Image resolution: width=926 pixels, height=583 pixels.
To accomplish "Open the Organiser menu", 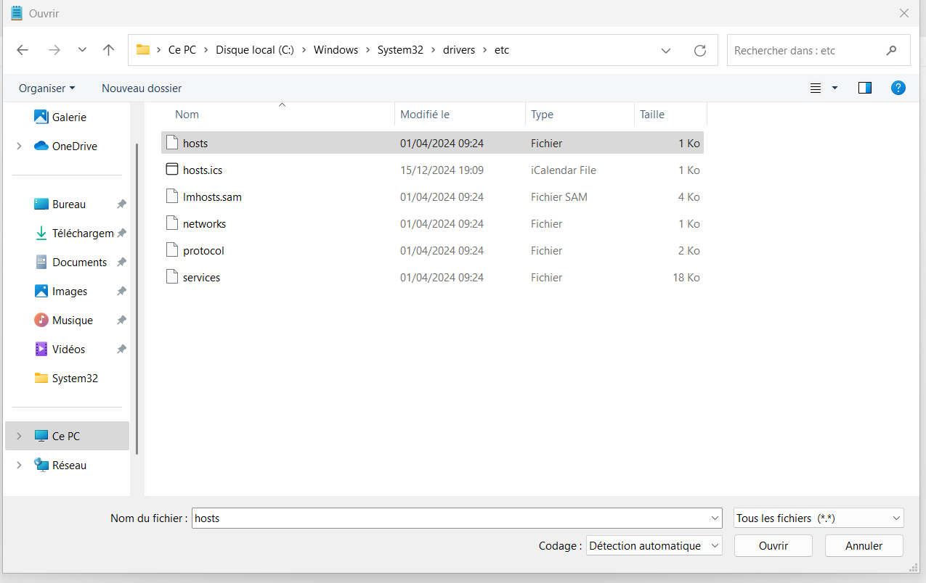I will [46, 88].
